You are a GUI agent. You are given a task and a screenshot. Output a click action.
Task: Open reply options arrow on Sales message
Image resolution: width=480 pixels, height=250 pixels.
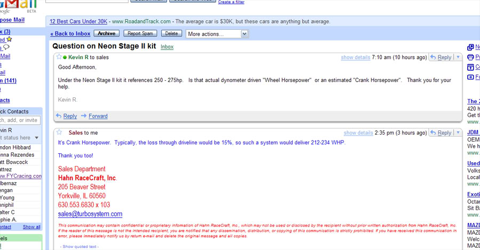[x=458, y=132]
